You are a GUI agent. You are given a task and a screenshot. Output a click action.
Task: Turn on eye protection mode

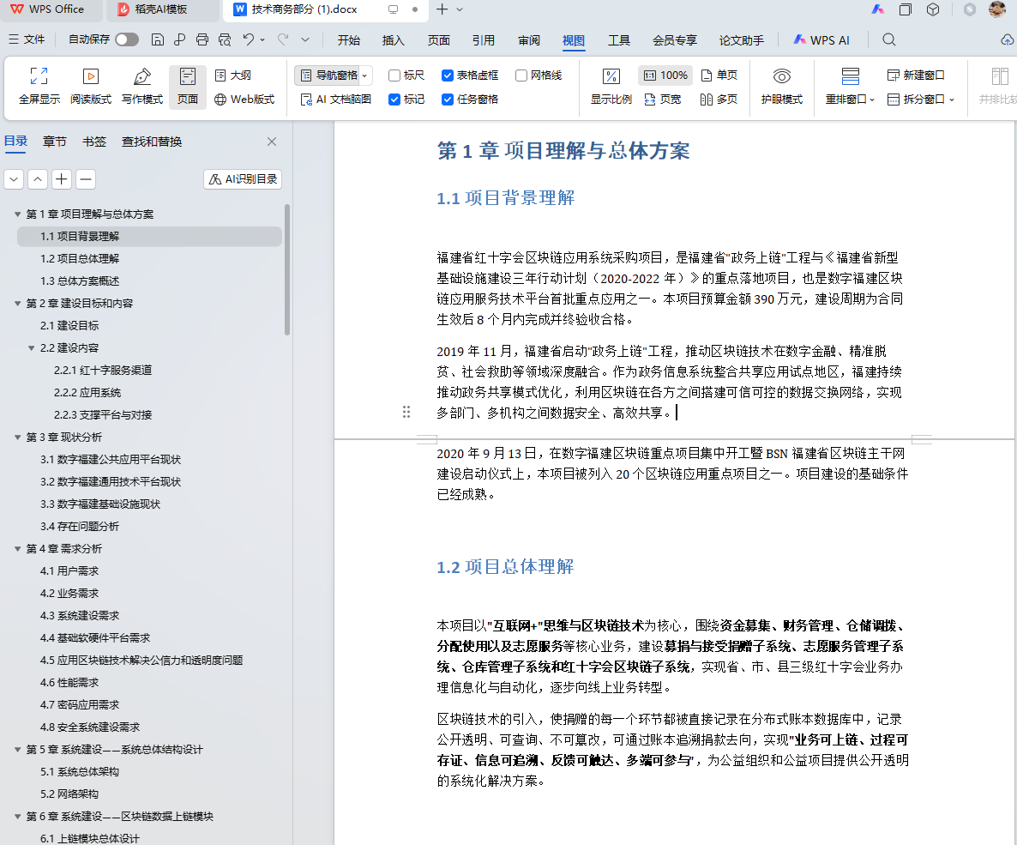click(x=781, y=87)
